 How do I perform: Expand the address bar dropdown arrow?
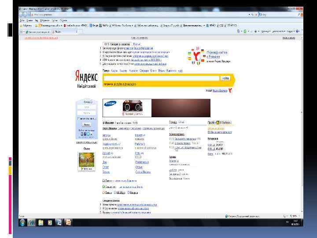tap(249, 15)
